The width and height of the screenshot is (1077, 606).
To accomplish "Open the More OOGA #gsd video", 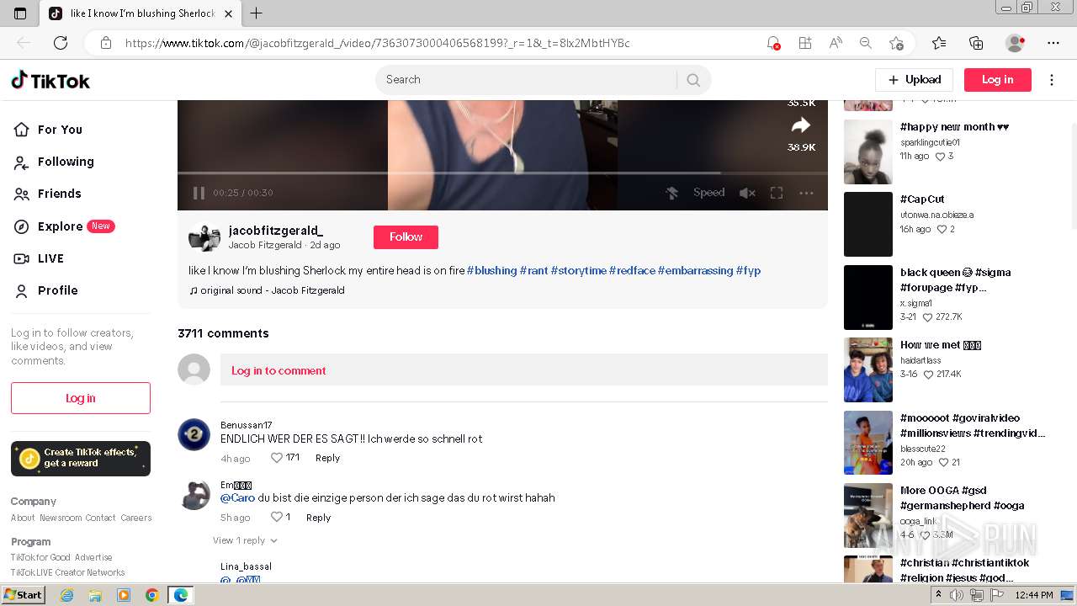I will click(868, 515).
